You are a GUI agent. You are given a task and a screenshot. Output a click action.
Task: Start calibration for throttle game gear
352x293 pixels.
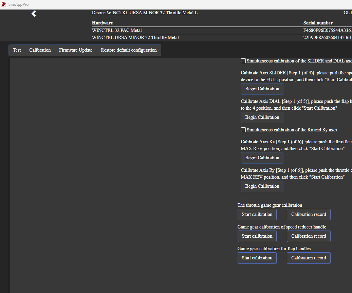pyautogui.click(x=257, y=214)
